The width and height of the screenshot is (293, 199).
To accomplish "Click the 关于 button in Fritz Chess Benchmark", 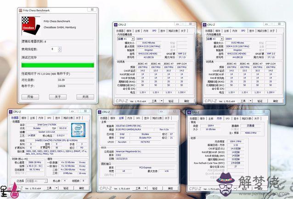I will pos(58,97).
